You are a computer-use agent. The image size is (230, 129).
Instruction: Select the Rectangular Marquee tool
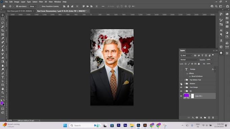[3, 19]
